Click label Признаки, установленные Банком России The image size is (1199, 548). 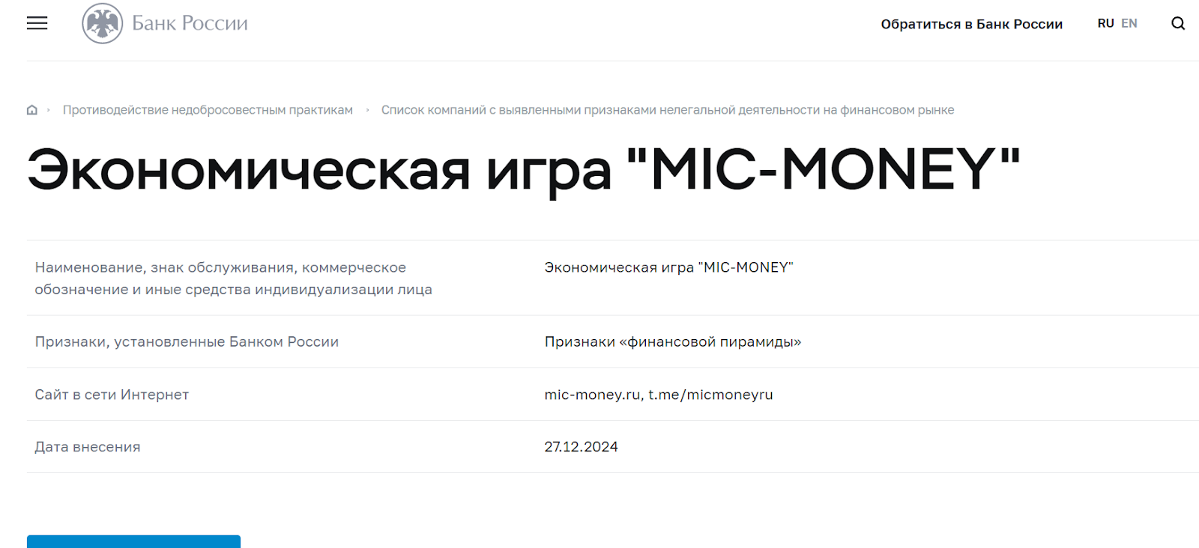(x=187, y=342)
